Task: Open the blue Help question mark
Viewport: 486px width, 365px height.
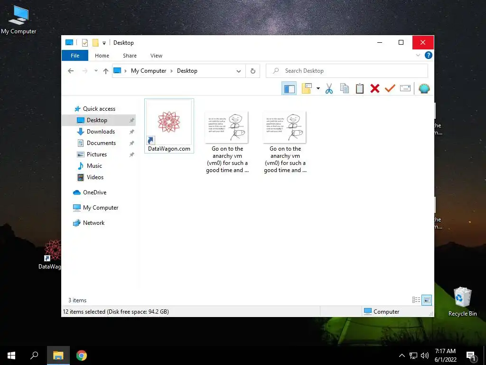Action: (x=429, y=55)
